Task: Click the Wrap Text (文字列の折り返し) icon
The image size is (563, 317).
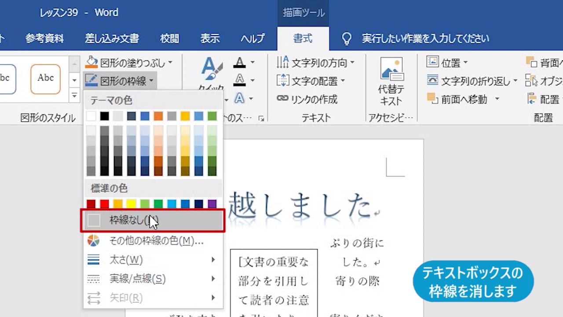Action: click(x=432, y=80)
